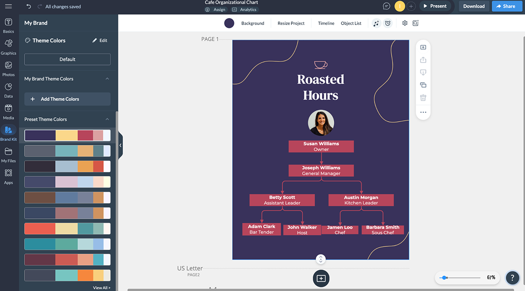
Task: Collapse the left side panel arrow
Action: point(120,145)
